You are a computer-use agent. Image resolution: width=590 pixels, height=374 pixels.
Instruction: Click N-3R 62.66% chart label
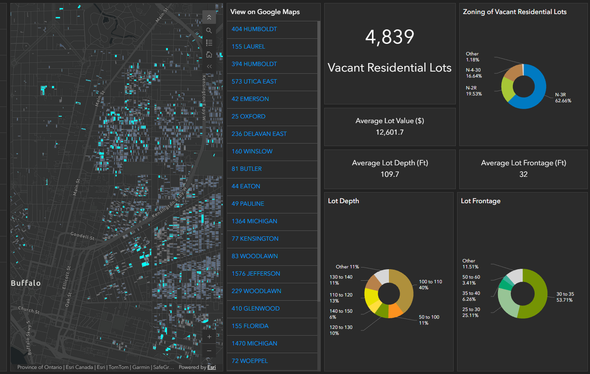click(x=563, y=98)
